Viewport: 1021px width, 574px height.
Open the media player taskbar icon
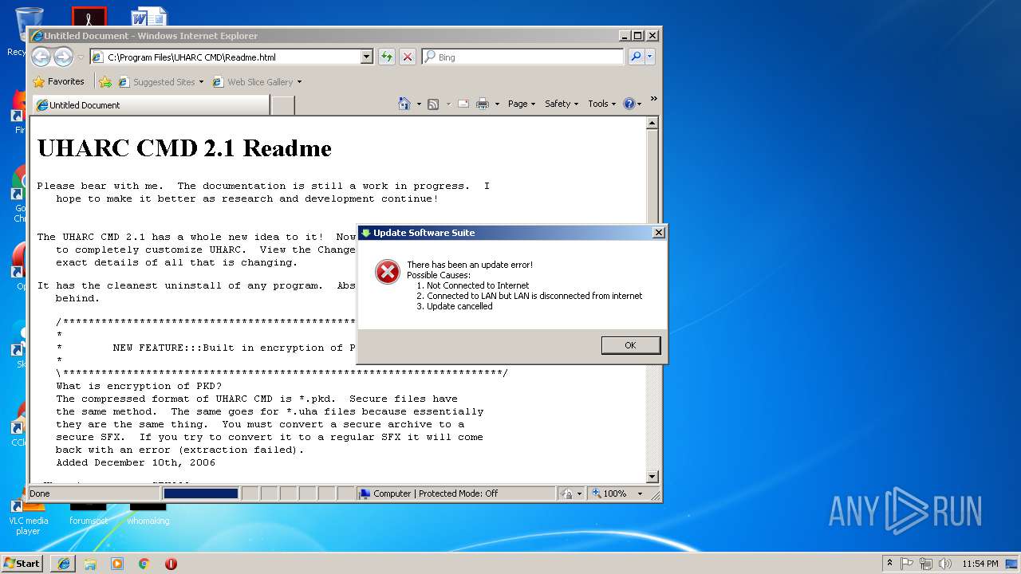pyautogui.click(x=117, y=563)
